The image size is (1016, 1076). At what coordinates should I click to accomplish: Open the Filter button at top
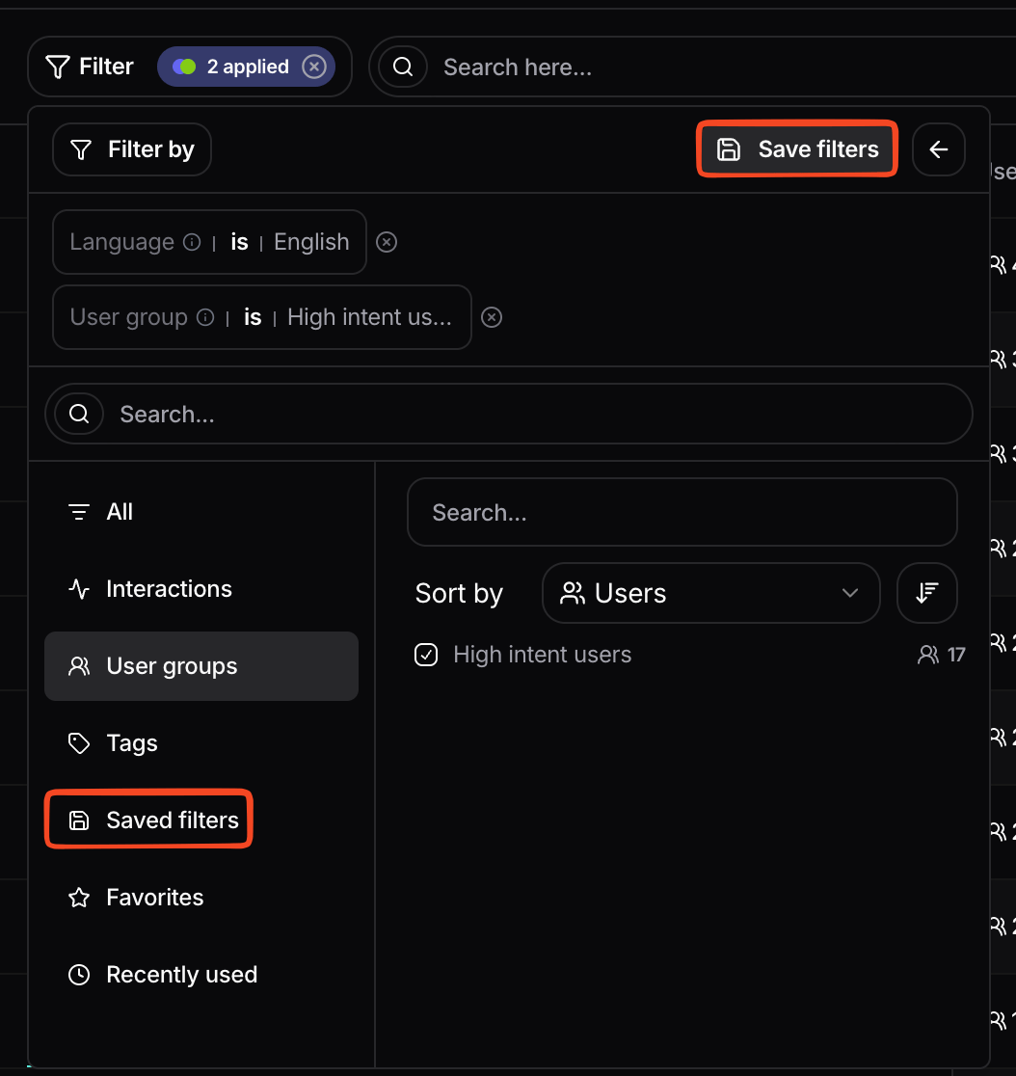point(90,67)
